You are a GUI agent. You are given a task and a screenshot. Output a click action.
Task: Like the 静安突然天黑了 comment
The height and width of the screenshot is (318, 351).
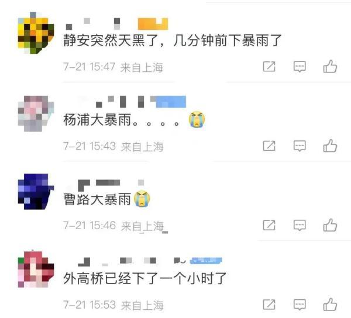point(330,67)
